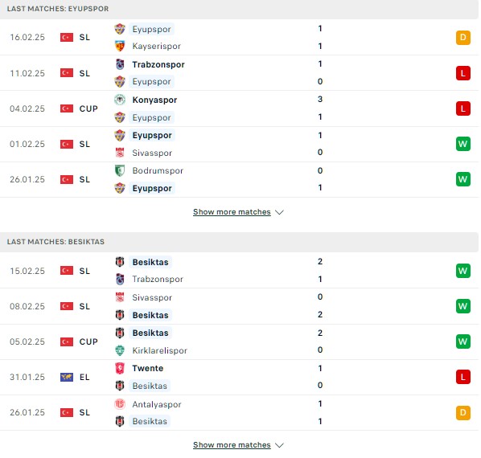Click the chevron beside Besiktas Show more matches
This screenshot has height=458, width=481.
pos(279,445)
